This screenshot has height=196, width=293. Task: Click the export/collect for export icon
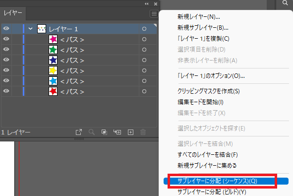pos(79,132)
